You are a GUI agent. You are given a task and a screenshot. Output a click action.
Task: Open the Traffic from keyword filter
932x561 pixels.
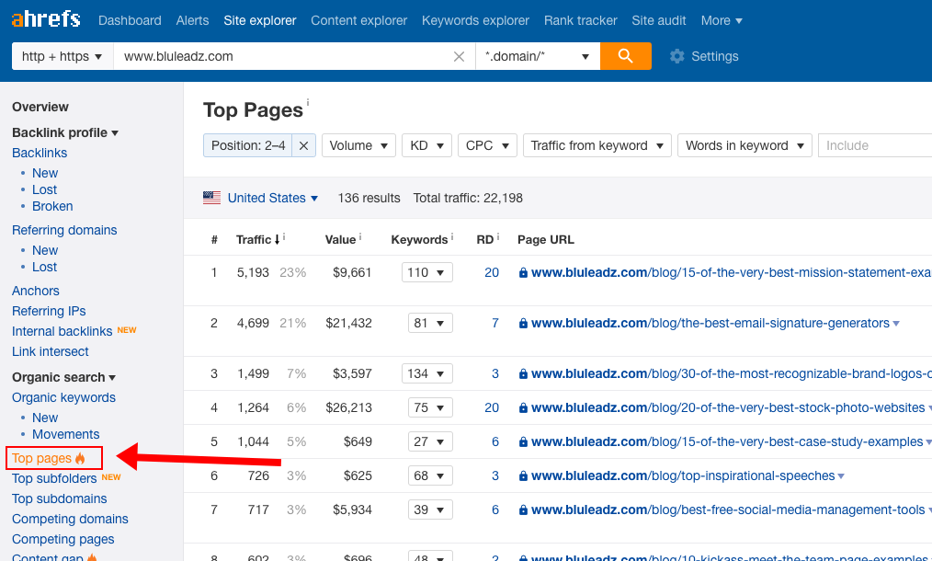click(x=597, y=145)
